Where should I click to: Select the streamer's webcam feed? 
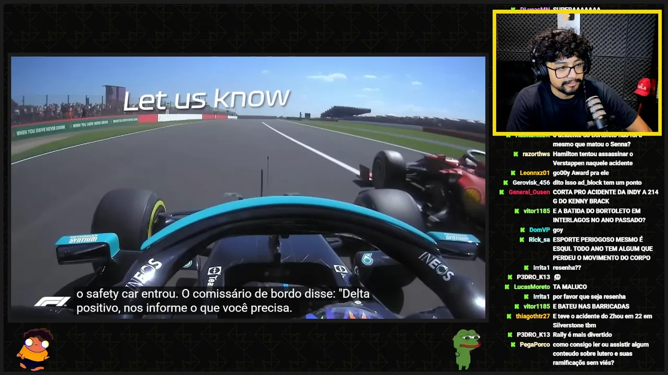[x=577, y=72]
